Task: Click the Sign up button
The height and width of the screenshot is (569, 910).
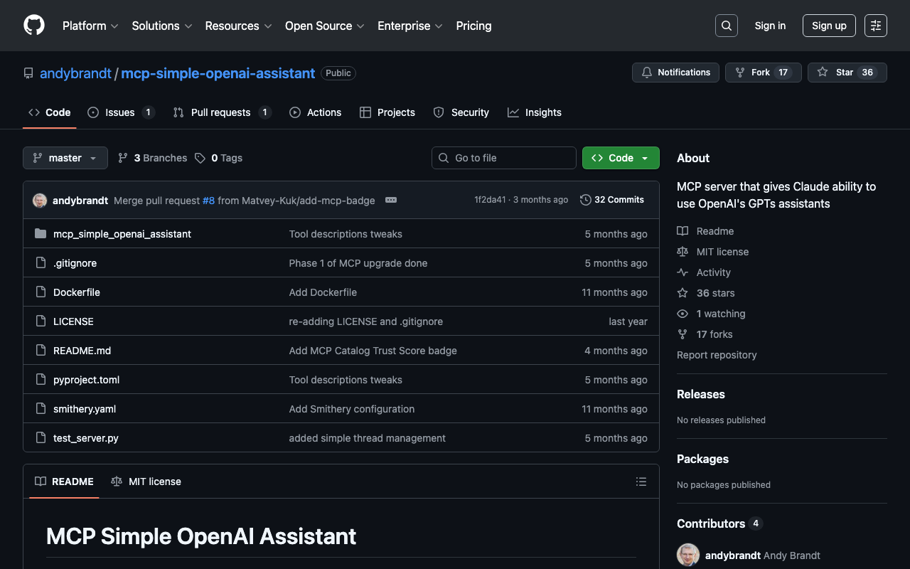Action: (828, 26)
